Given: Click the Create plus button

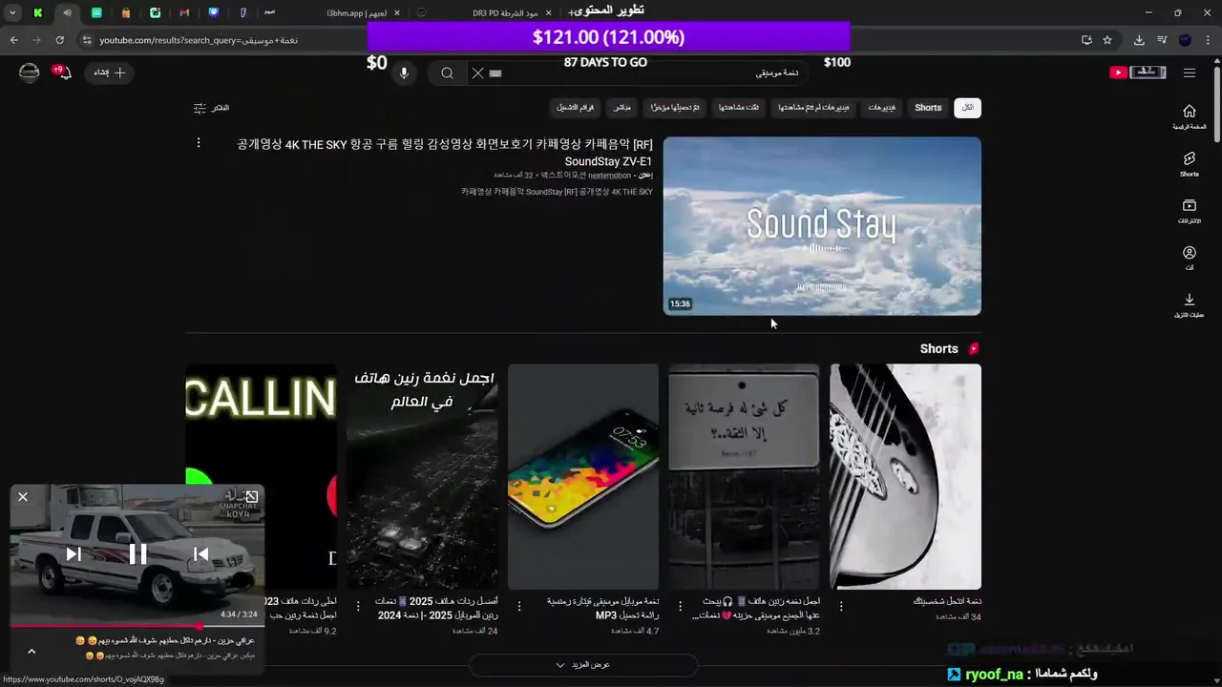Looking at the screenshot, I should [x=110, y=73].
